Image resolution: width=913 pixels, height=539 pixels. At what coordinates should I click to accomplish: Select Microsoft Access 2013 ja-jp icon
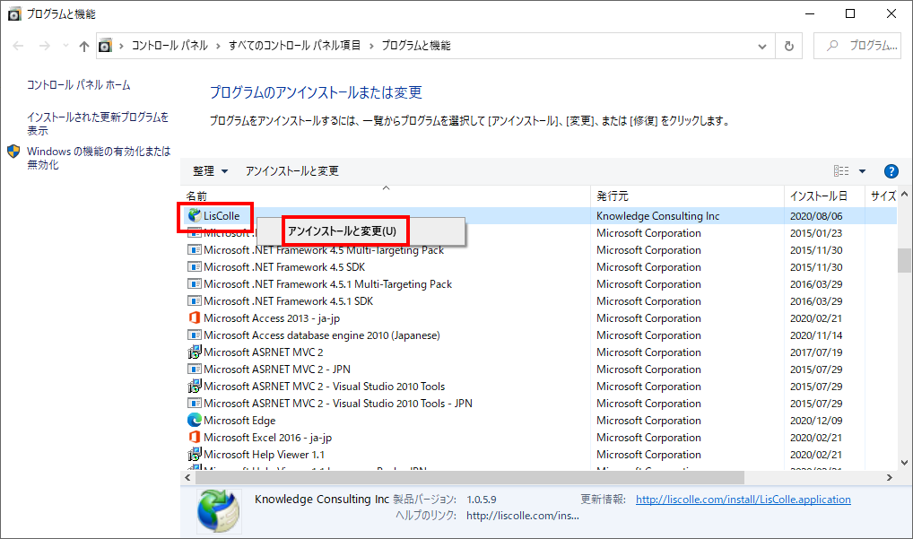tap(194, 317)
